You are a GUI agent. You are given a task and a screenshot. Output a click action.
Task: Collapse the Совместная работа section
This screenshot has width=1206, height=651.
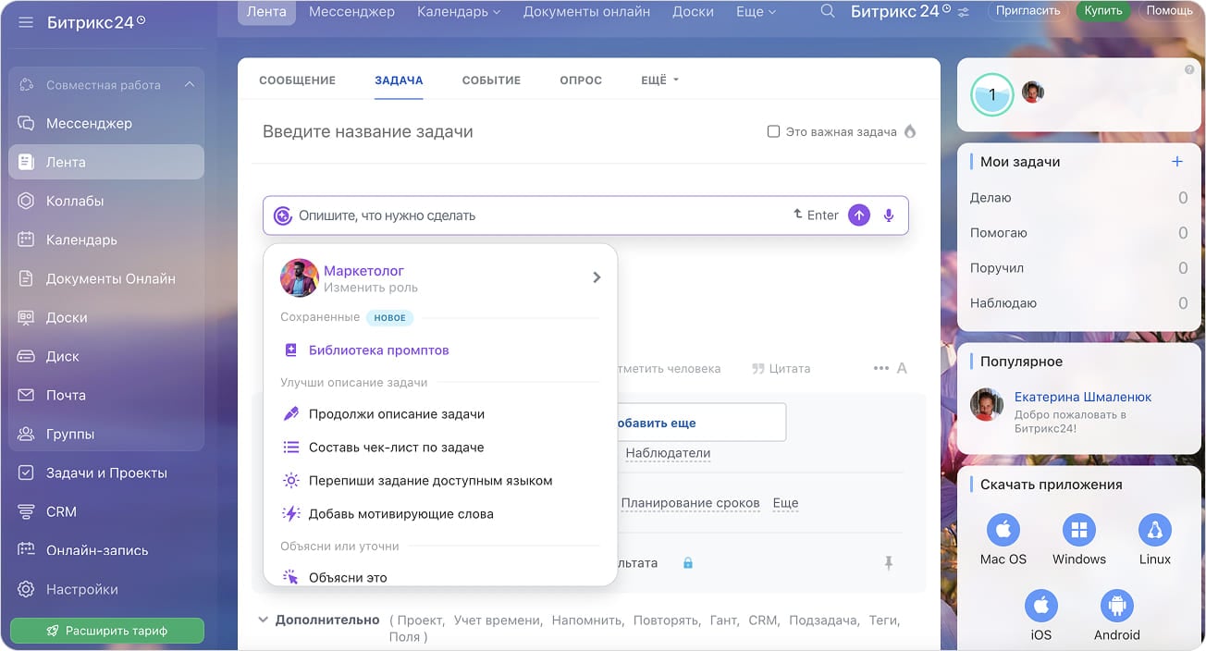[189, 84]
